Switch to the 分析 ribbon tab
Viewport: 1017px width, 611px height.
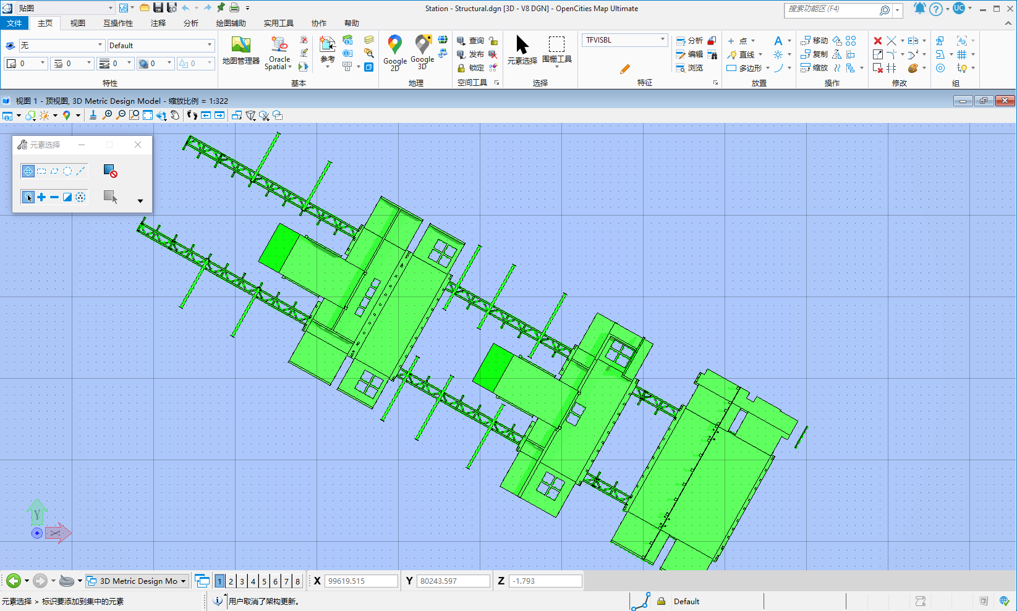pos(190,23)
